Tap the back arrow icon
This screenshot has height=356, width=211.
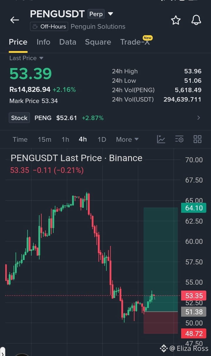pos(14,20)
